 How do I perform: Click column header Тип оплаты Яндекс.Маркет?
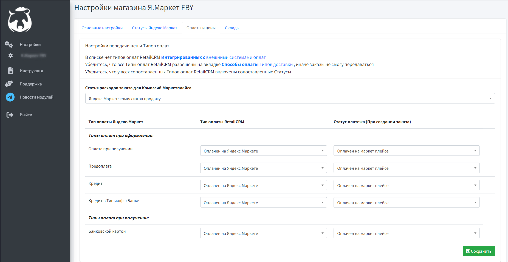pyautogui.click(x=116, y=122)
